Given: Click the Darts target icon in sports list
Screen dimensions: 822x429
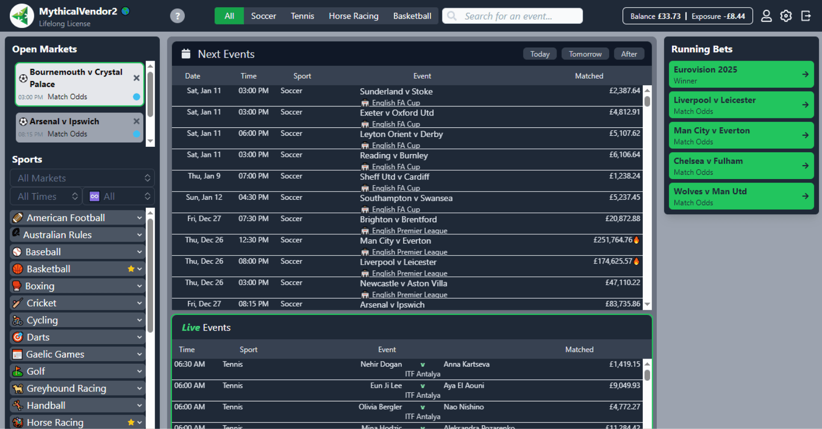Looking at the screenshot, I should point(18,337).
